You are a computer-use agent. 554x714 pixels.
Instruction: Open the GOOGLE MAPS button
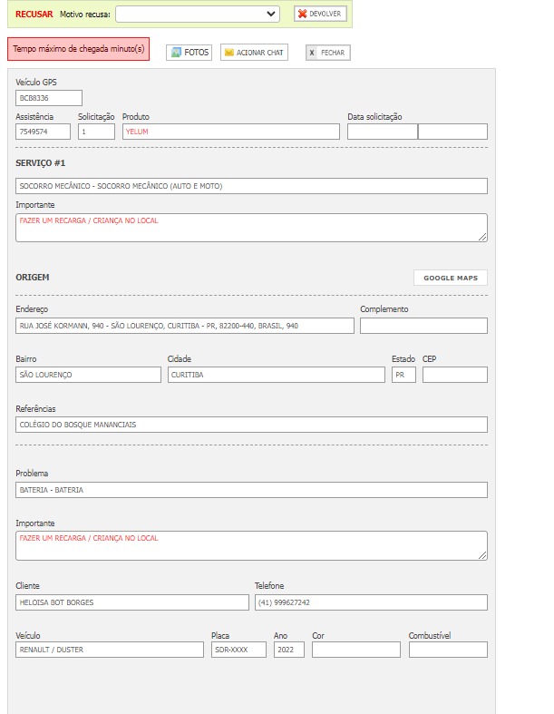[x=451, y=278]
